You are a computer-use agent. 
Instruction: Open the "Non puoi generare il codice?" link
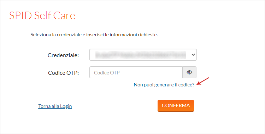point(164,85)
